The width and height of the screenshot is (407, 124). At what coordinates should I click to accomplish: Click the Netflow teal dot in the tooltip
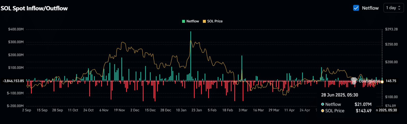tap(323, 104)
